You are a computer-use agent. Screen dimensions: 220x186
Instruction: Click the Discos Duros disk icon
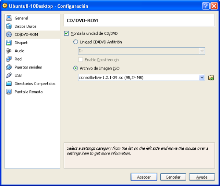coord(9,26)
